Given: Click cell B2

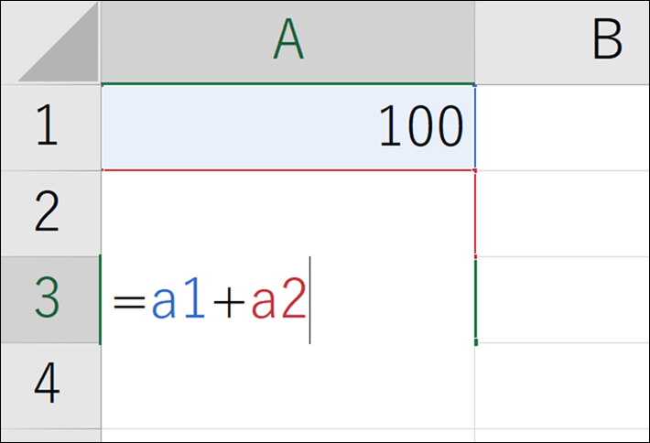Looking at the screenshot, I should [x=563, y=213].
